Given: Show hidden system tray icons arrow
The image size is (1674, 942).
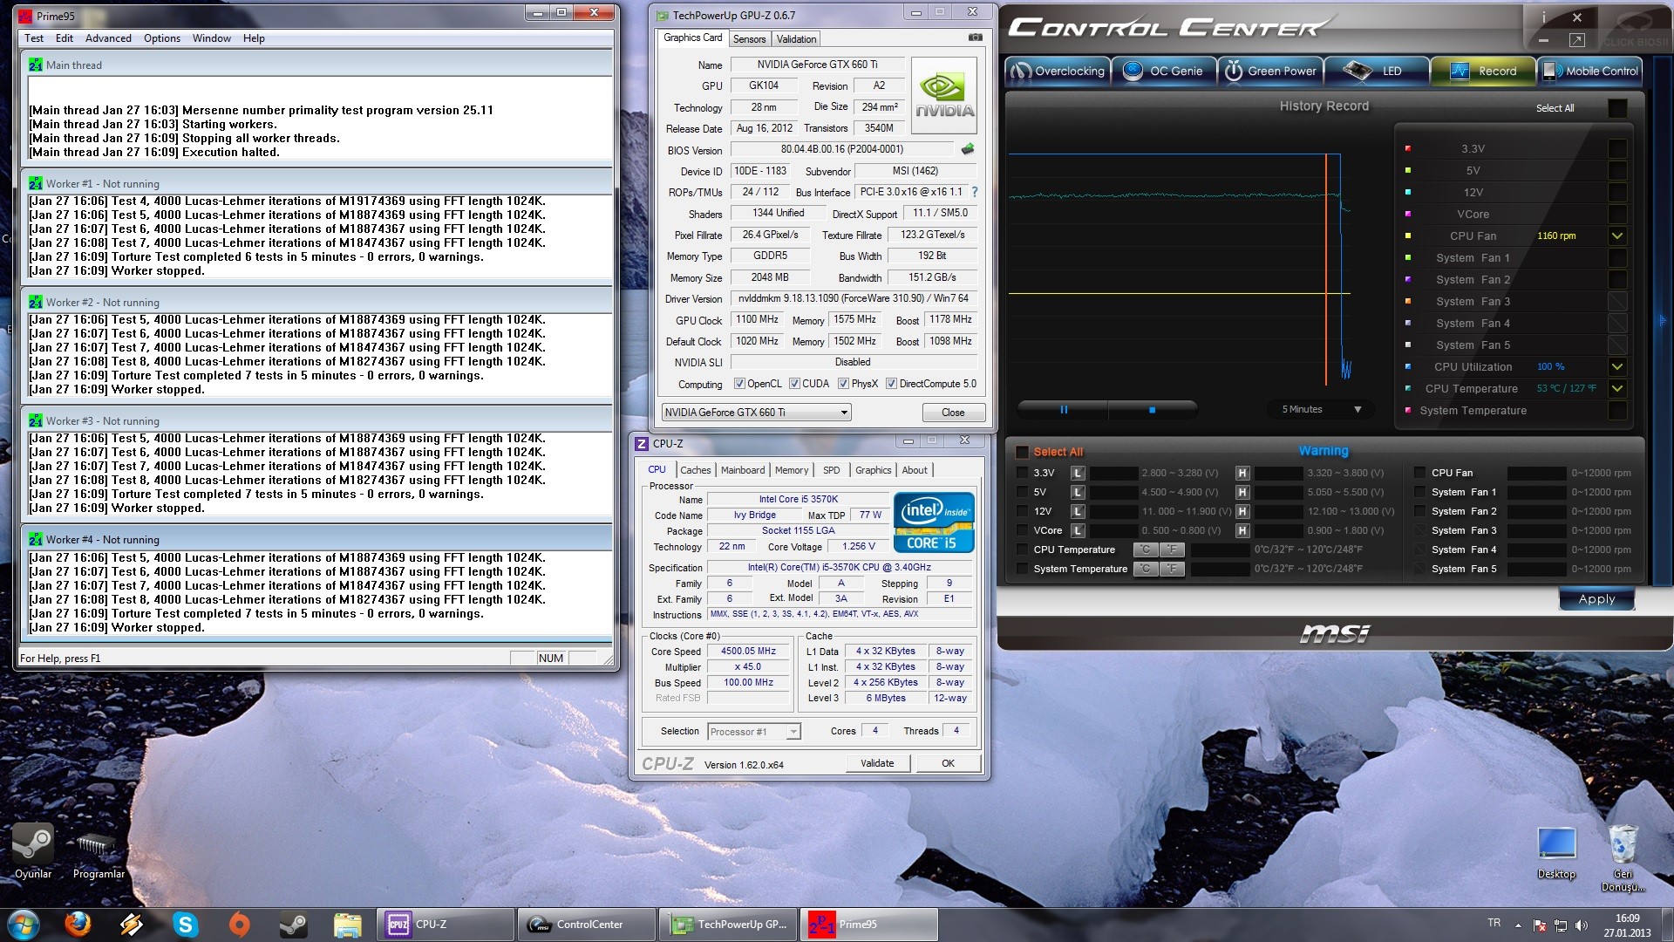Looking at the screenshot, I should tap(1518, 925).
